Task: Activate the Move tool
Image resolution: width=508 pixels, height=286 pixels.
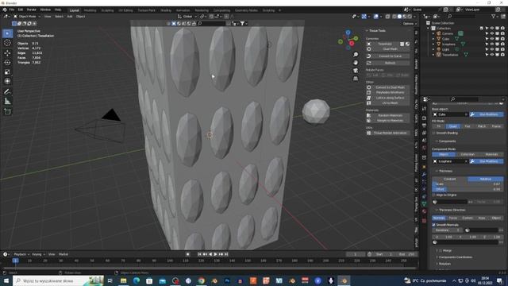Action: tap(7, 53)
